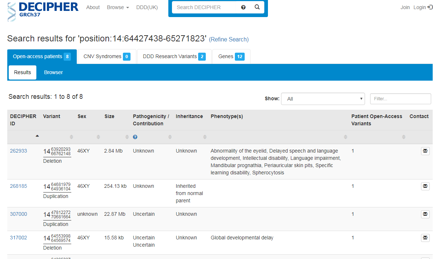Viewport: 433px width, 259px height.
Task: Sort by Patient Open-Access Variants column
Action: [404, 137]
